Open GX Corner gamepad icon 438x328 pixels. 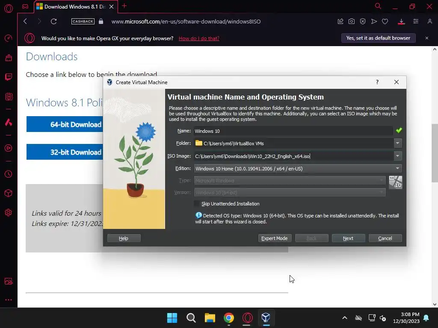25,6
